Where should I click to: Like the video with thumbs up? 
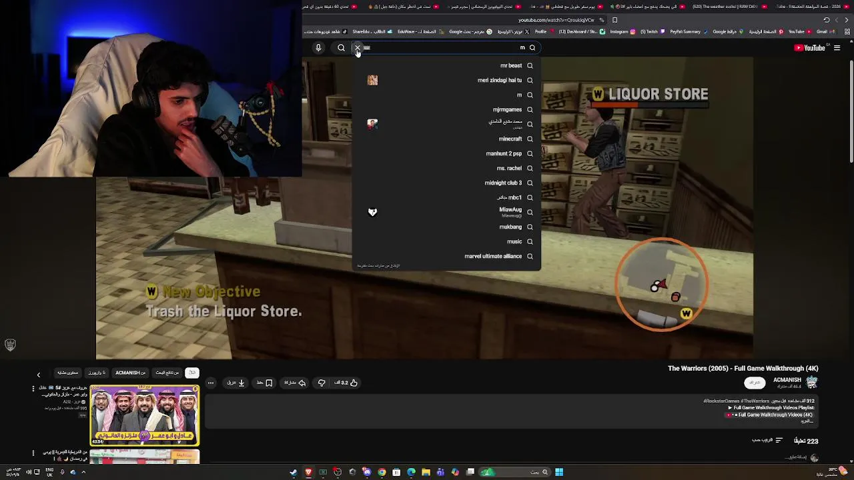(x=346, y=383)
